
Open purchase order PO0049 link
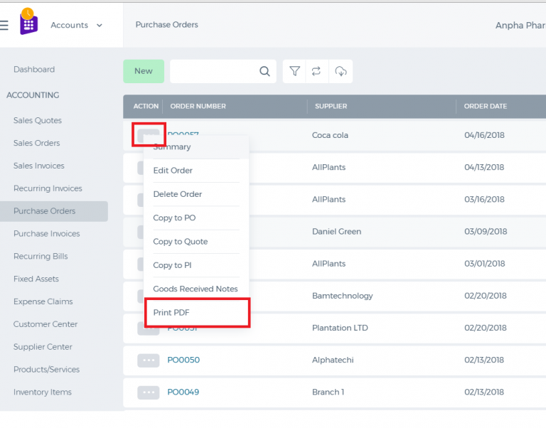point(183,392)
